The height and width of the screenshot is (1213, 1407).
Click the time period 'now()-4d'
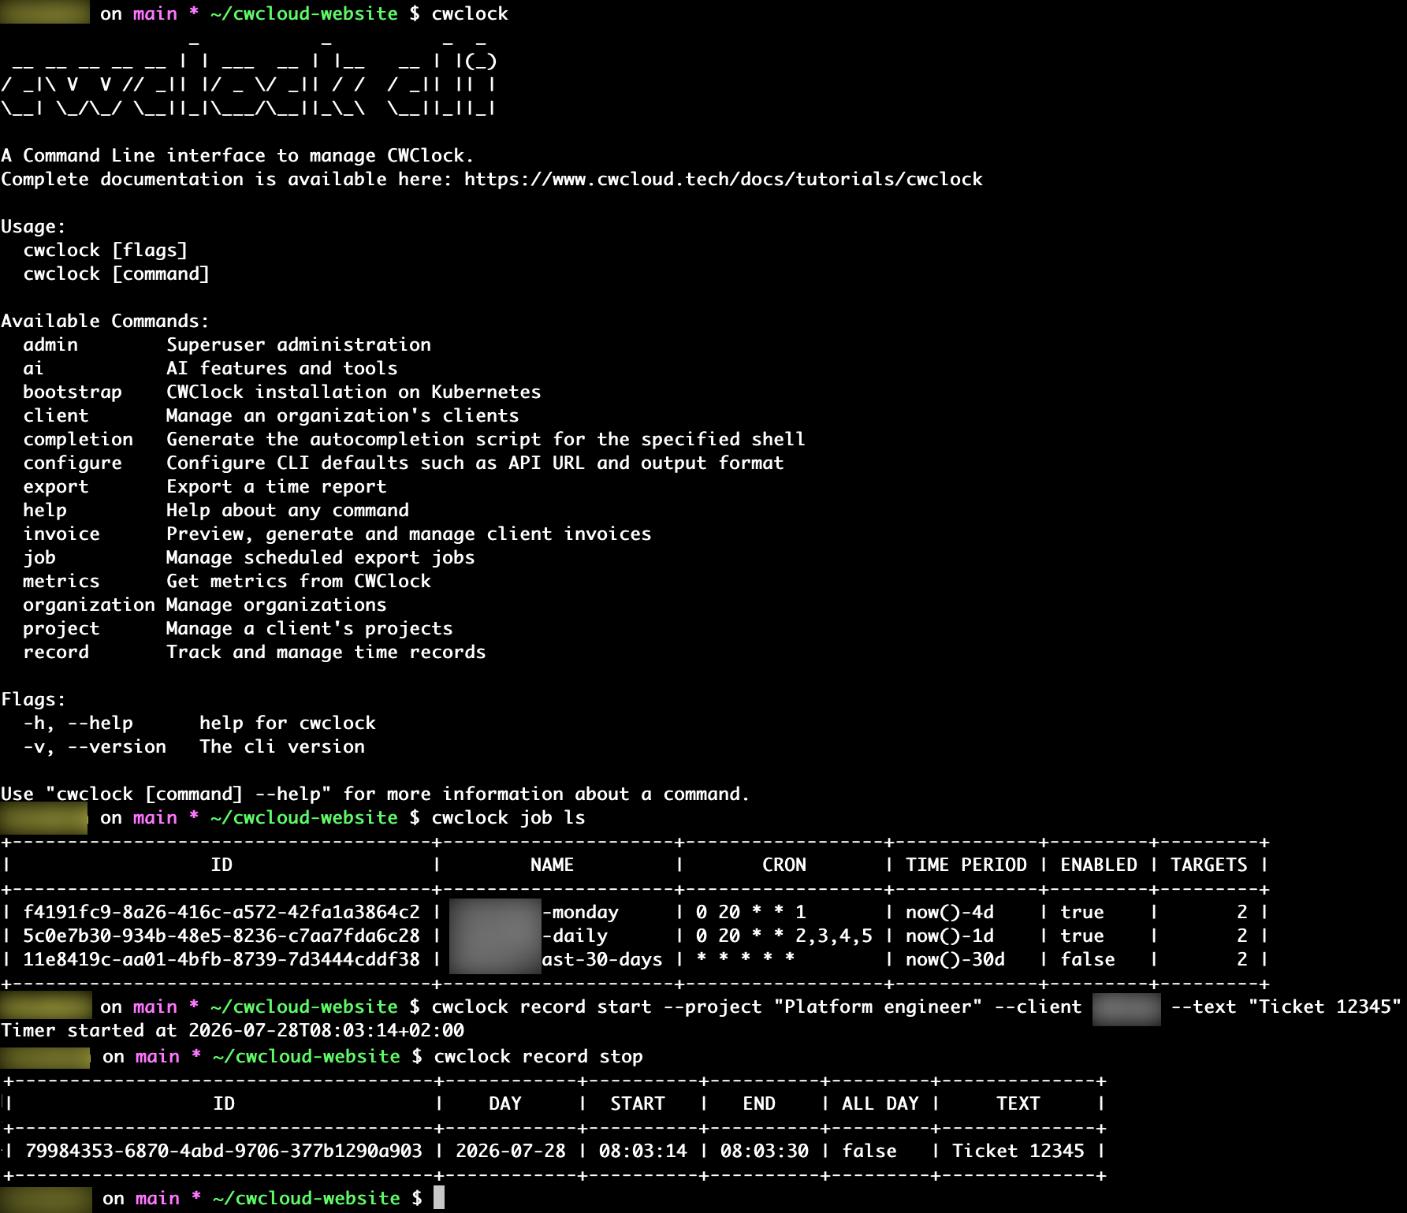(x=950, y=912)
